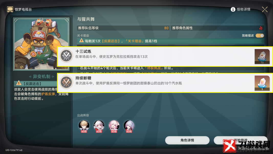The image size is (273, 154).
Task: Click the 持续断糖 task row
Action: click(x=165, y=83)
